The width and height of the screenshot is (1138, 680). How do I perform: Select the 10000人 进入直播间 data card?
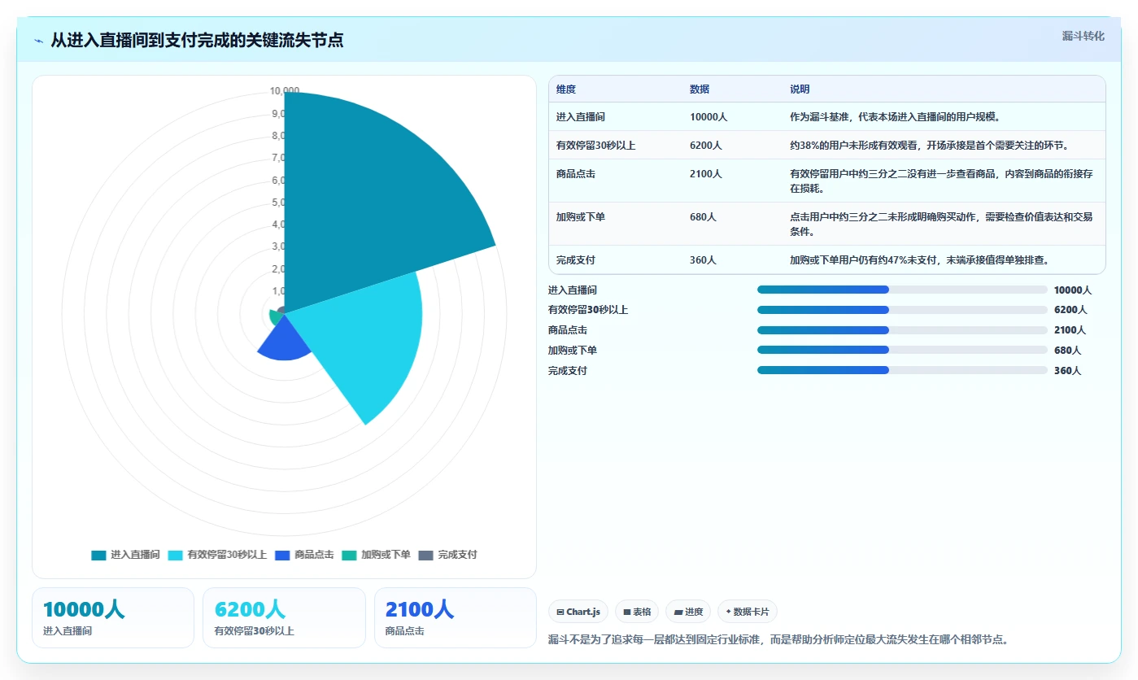(x=113, y=617)
